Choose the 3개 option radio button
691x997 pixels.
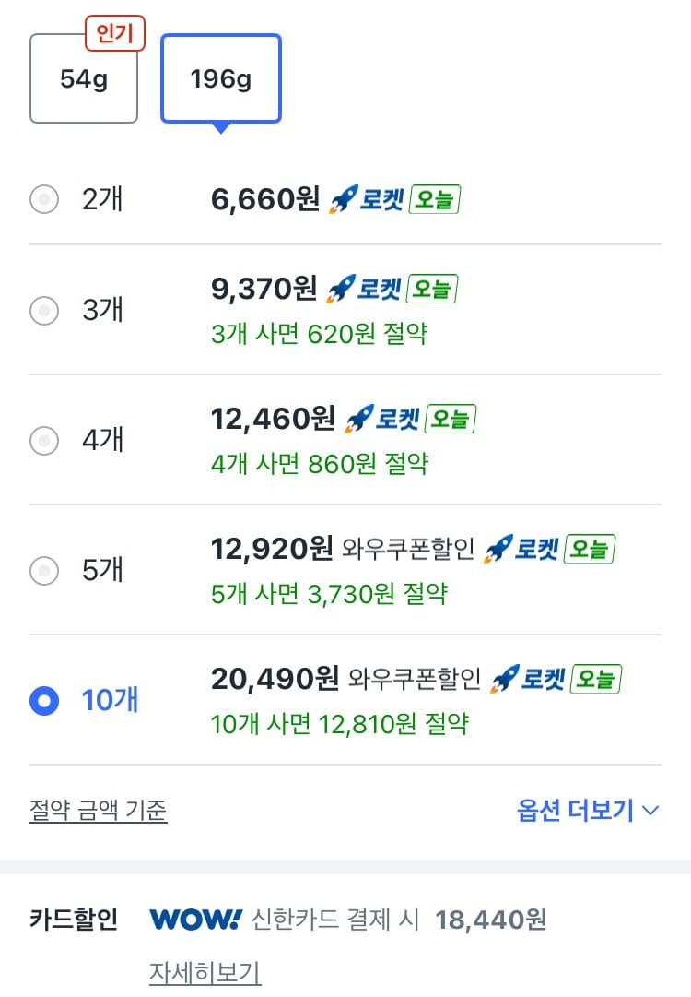pos(43,311)
